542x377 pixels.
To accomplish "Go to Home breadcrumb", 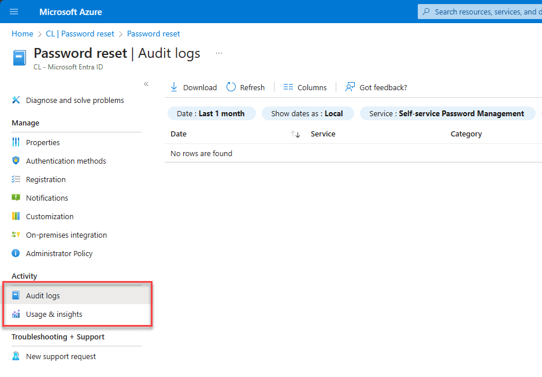I will [x=23, y=34].
